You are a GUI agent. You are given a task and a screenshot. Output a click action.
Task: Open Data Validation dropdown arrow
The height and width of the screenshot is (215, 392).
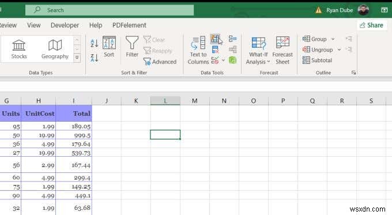(223, 61)
